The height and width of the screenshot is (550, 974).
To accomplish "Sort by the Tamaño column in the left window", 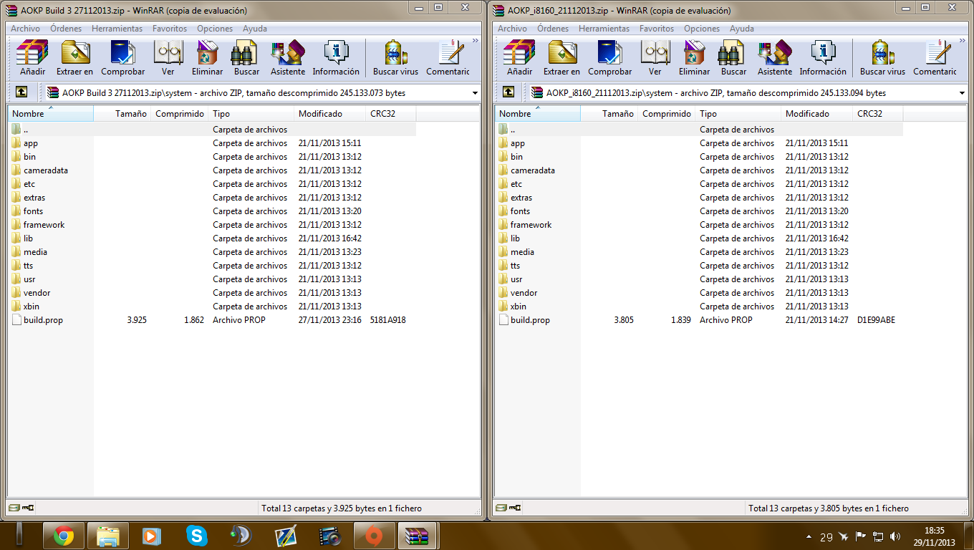I will (122, 114).
